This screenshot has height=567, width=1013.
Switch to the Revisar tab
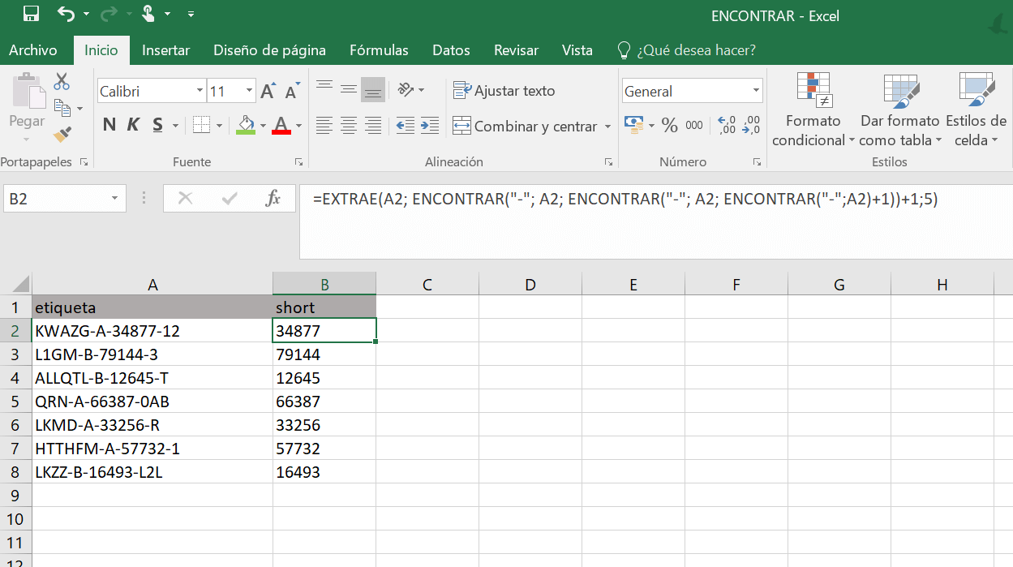tap(516, 50)
